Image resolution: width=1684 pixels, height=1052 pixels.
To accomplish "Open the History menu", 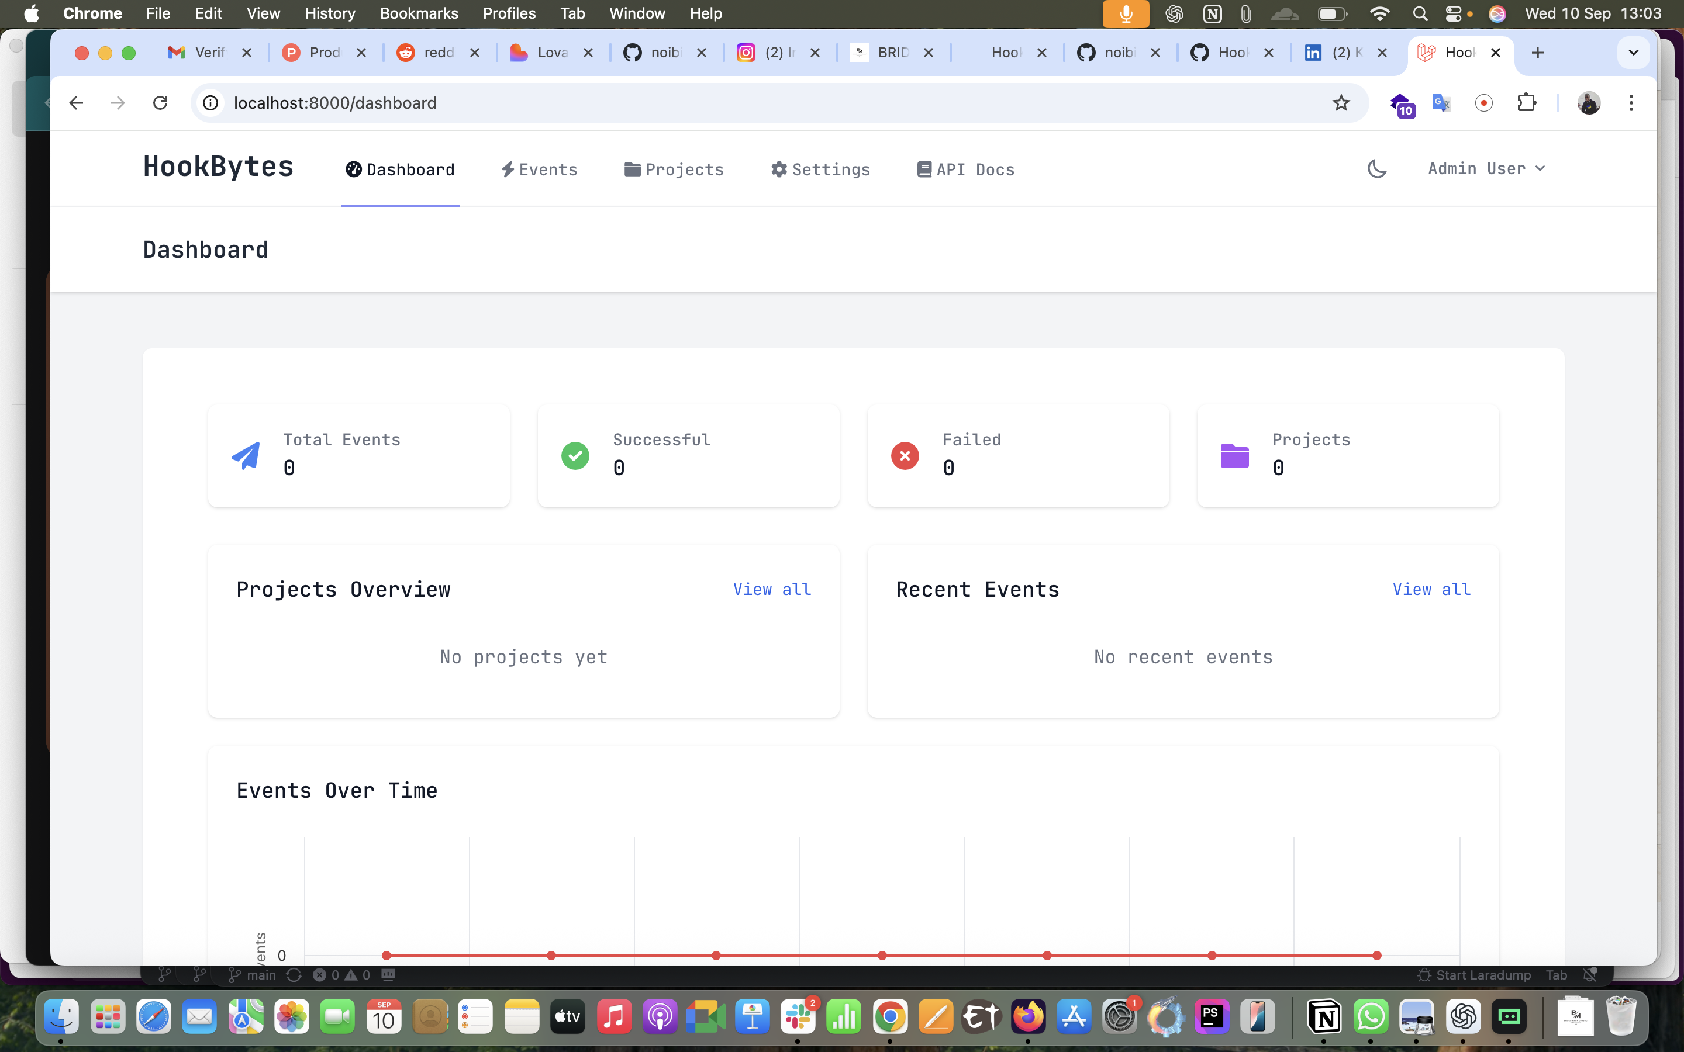I will 330,13.
